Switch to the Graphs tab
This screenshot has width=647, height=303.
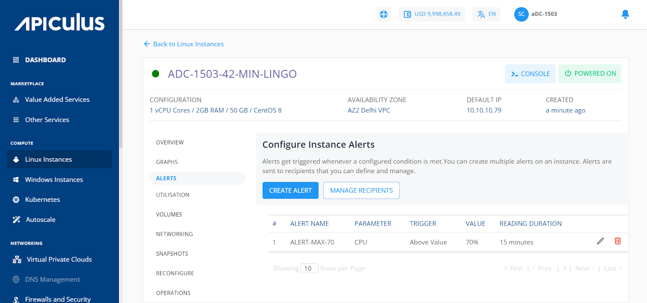[x=167, y=162]
